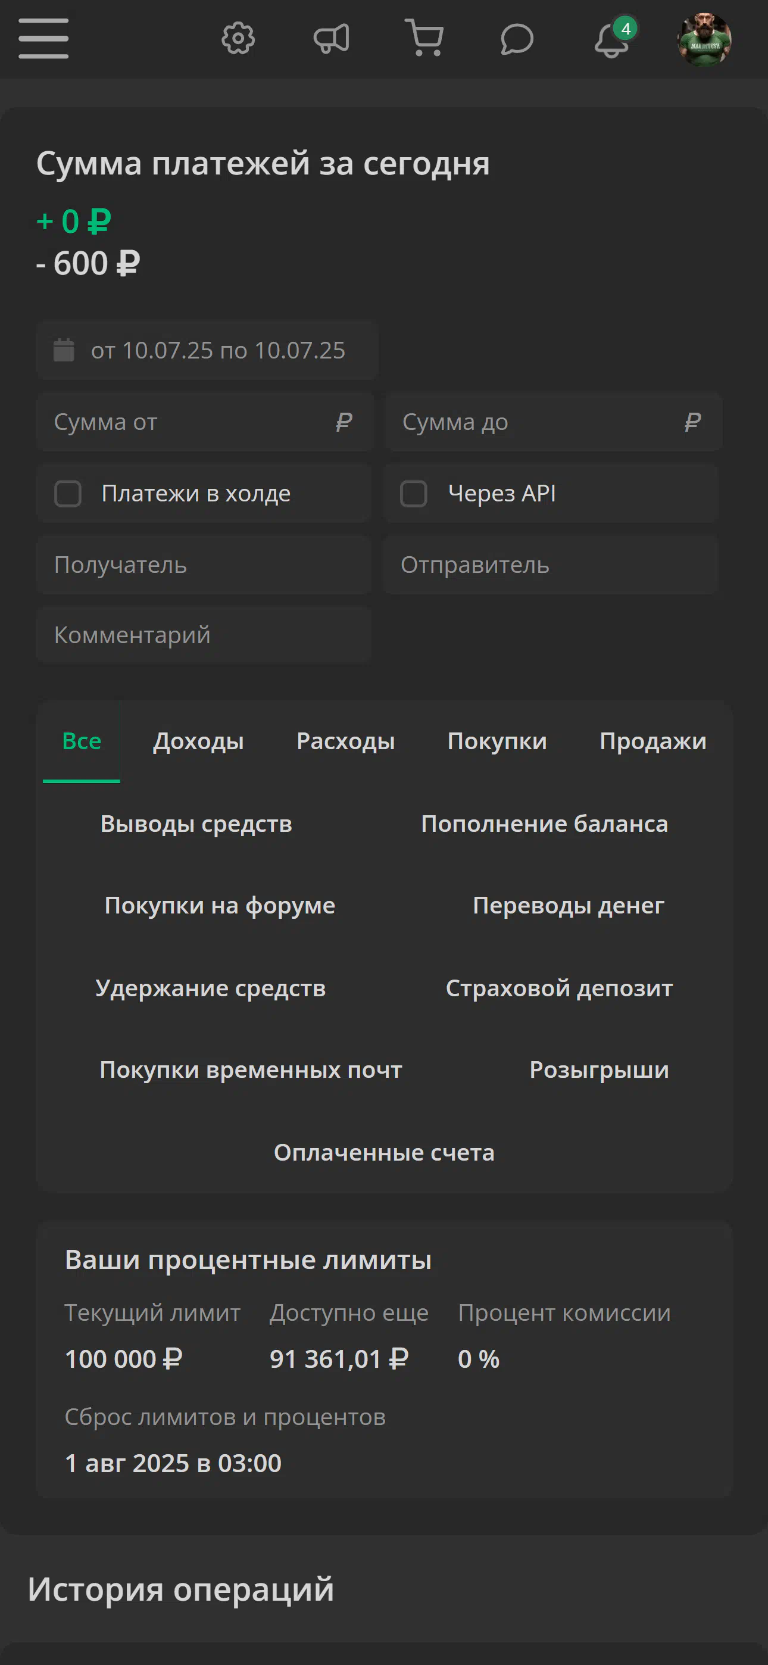
Task: Switch to the 'Расходы' tab
Action: (x=346, y=741)
